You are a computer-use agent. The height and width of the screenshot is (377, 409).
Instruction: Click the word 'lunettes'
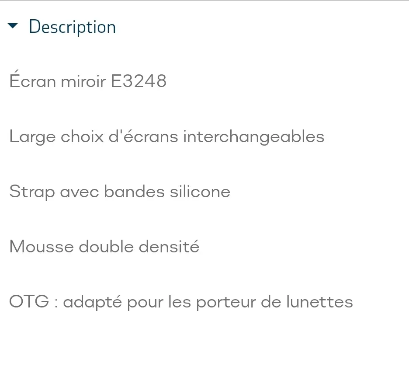319,301
